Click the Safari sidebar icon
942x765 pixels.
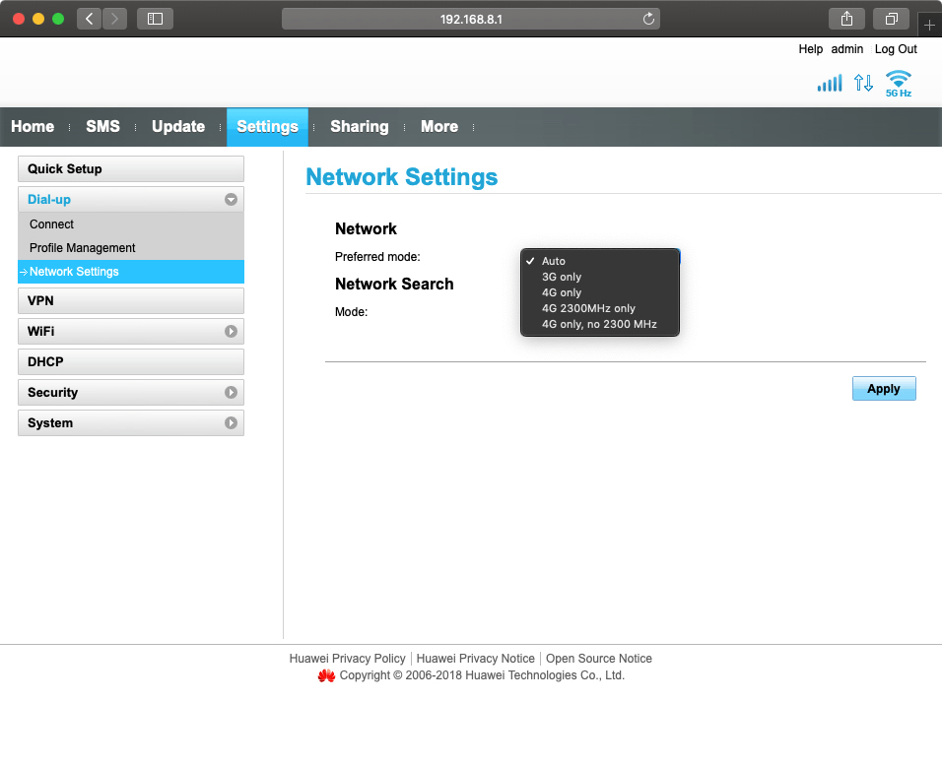pyautogui.click(x=154, y=18)
